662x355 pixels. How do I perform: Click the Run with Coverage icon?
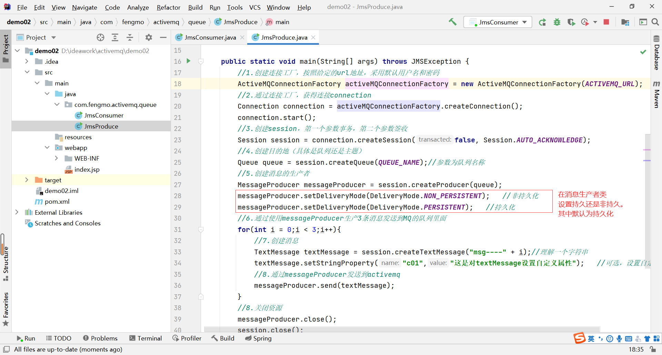tap(571, 22)
